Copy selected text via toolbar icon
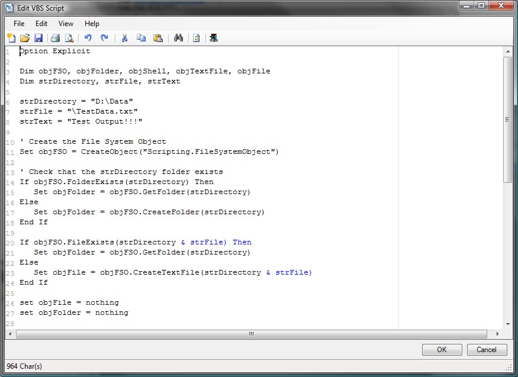The image size is (518, 377). (141, 38)
